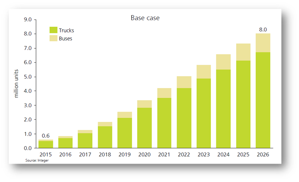The height and width of the screenshot is (182, 299).
Task: Click the 2026 x-axis label
Action: coord(263,154)
